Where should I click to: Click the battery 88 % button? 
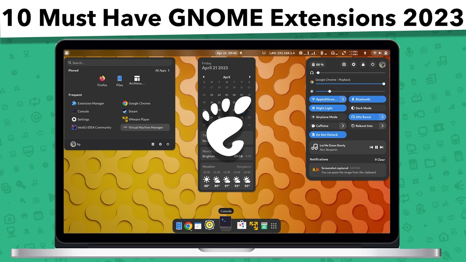point(317,64)
